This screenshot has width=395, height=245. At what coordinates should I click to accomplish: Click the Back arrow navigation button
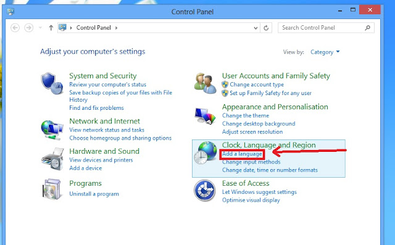(x=15, y=28)
